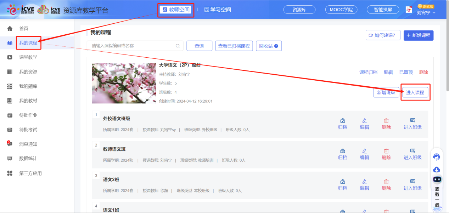449x213 pixels.
Task: Open the 教师空间 tab
Action: pyautogui.click(x=175, y=10)
